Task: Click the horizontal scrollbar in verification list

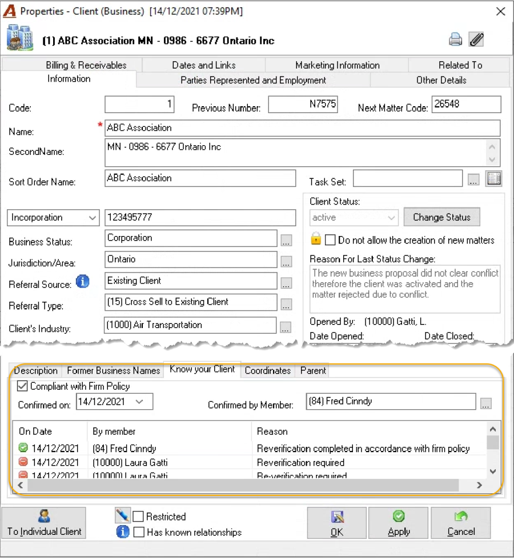Action: click(x=243, y=485)
